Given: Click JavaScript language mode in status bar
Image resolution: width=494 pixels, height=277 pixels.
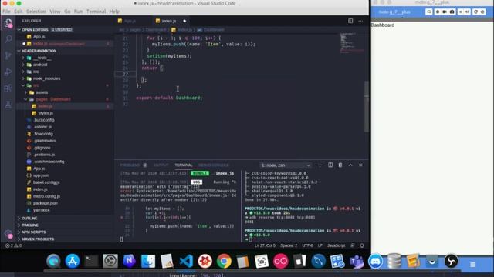Looking at the screenshot, I should pyautogui.click(x=337, y=245).
